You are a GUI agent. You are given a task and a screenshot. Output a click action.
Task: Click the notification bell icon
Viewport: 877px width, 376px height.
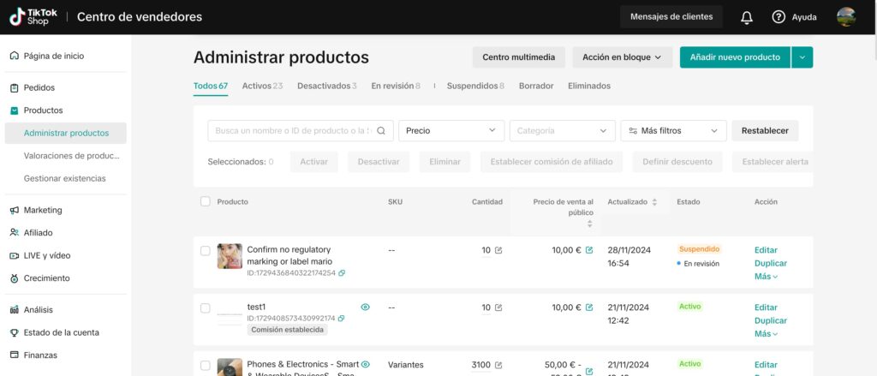747,17
